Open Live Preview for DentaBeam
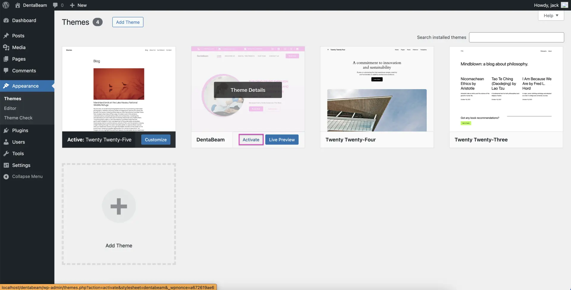Image resolution: width=571 pixels, height=290 pixels. tap(282, 140)
